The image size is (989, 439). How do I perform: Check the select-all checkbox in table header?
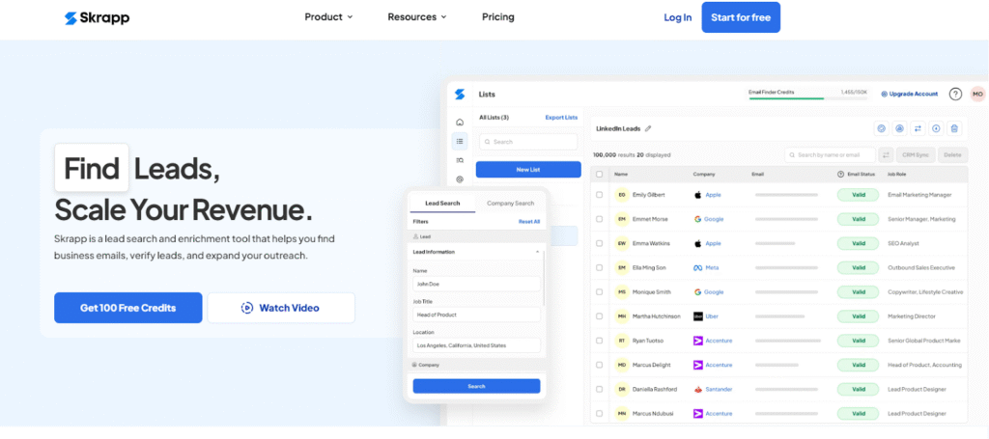pos(600,175)
